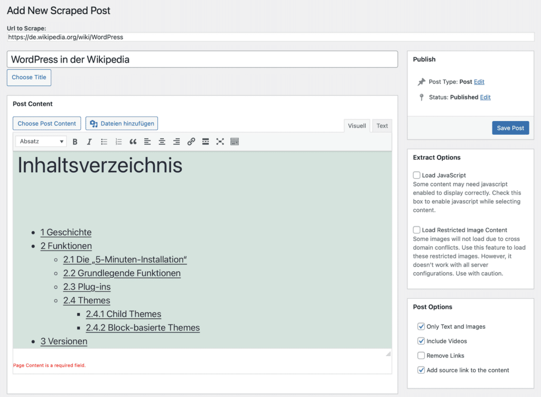Toggle bold formatting in the editor toolbar

tap(75, 142)
